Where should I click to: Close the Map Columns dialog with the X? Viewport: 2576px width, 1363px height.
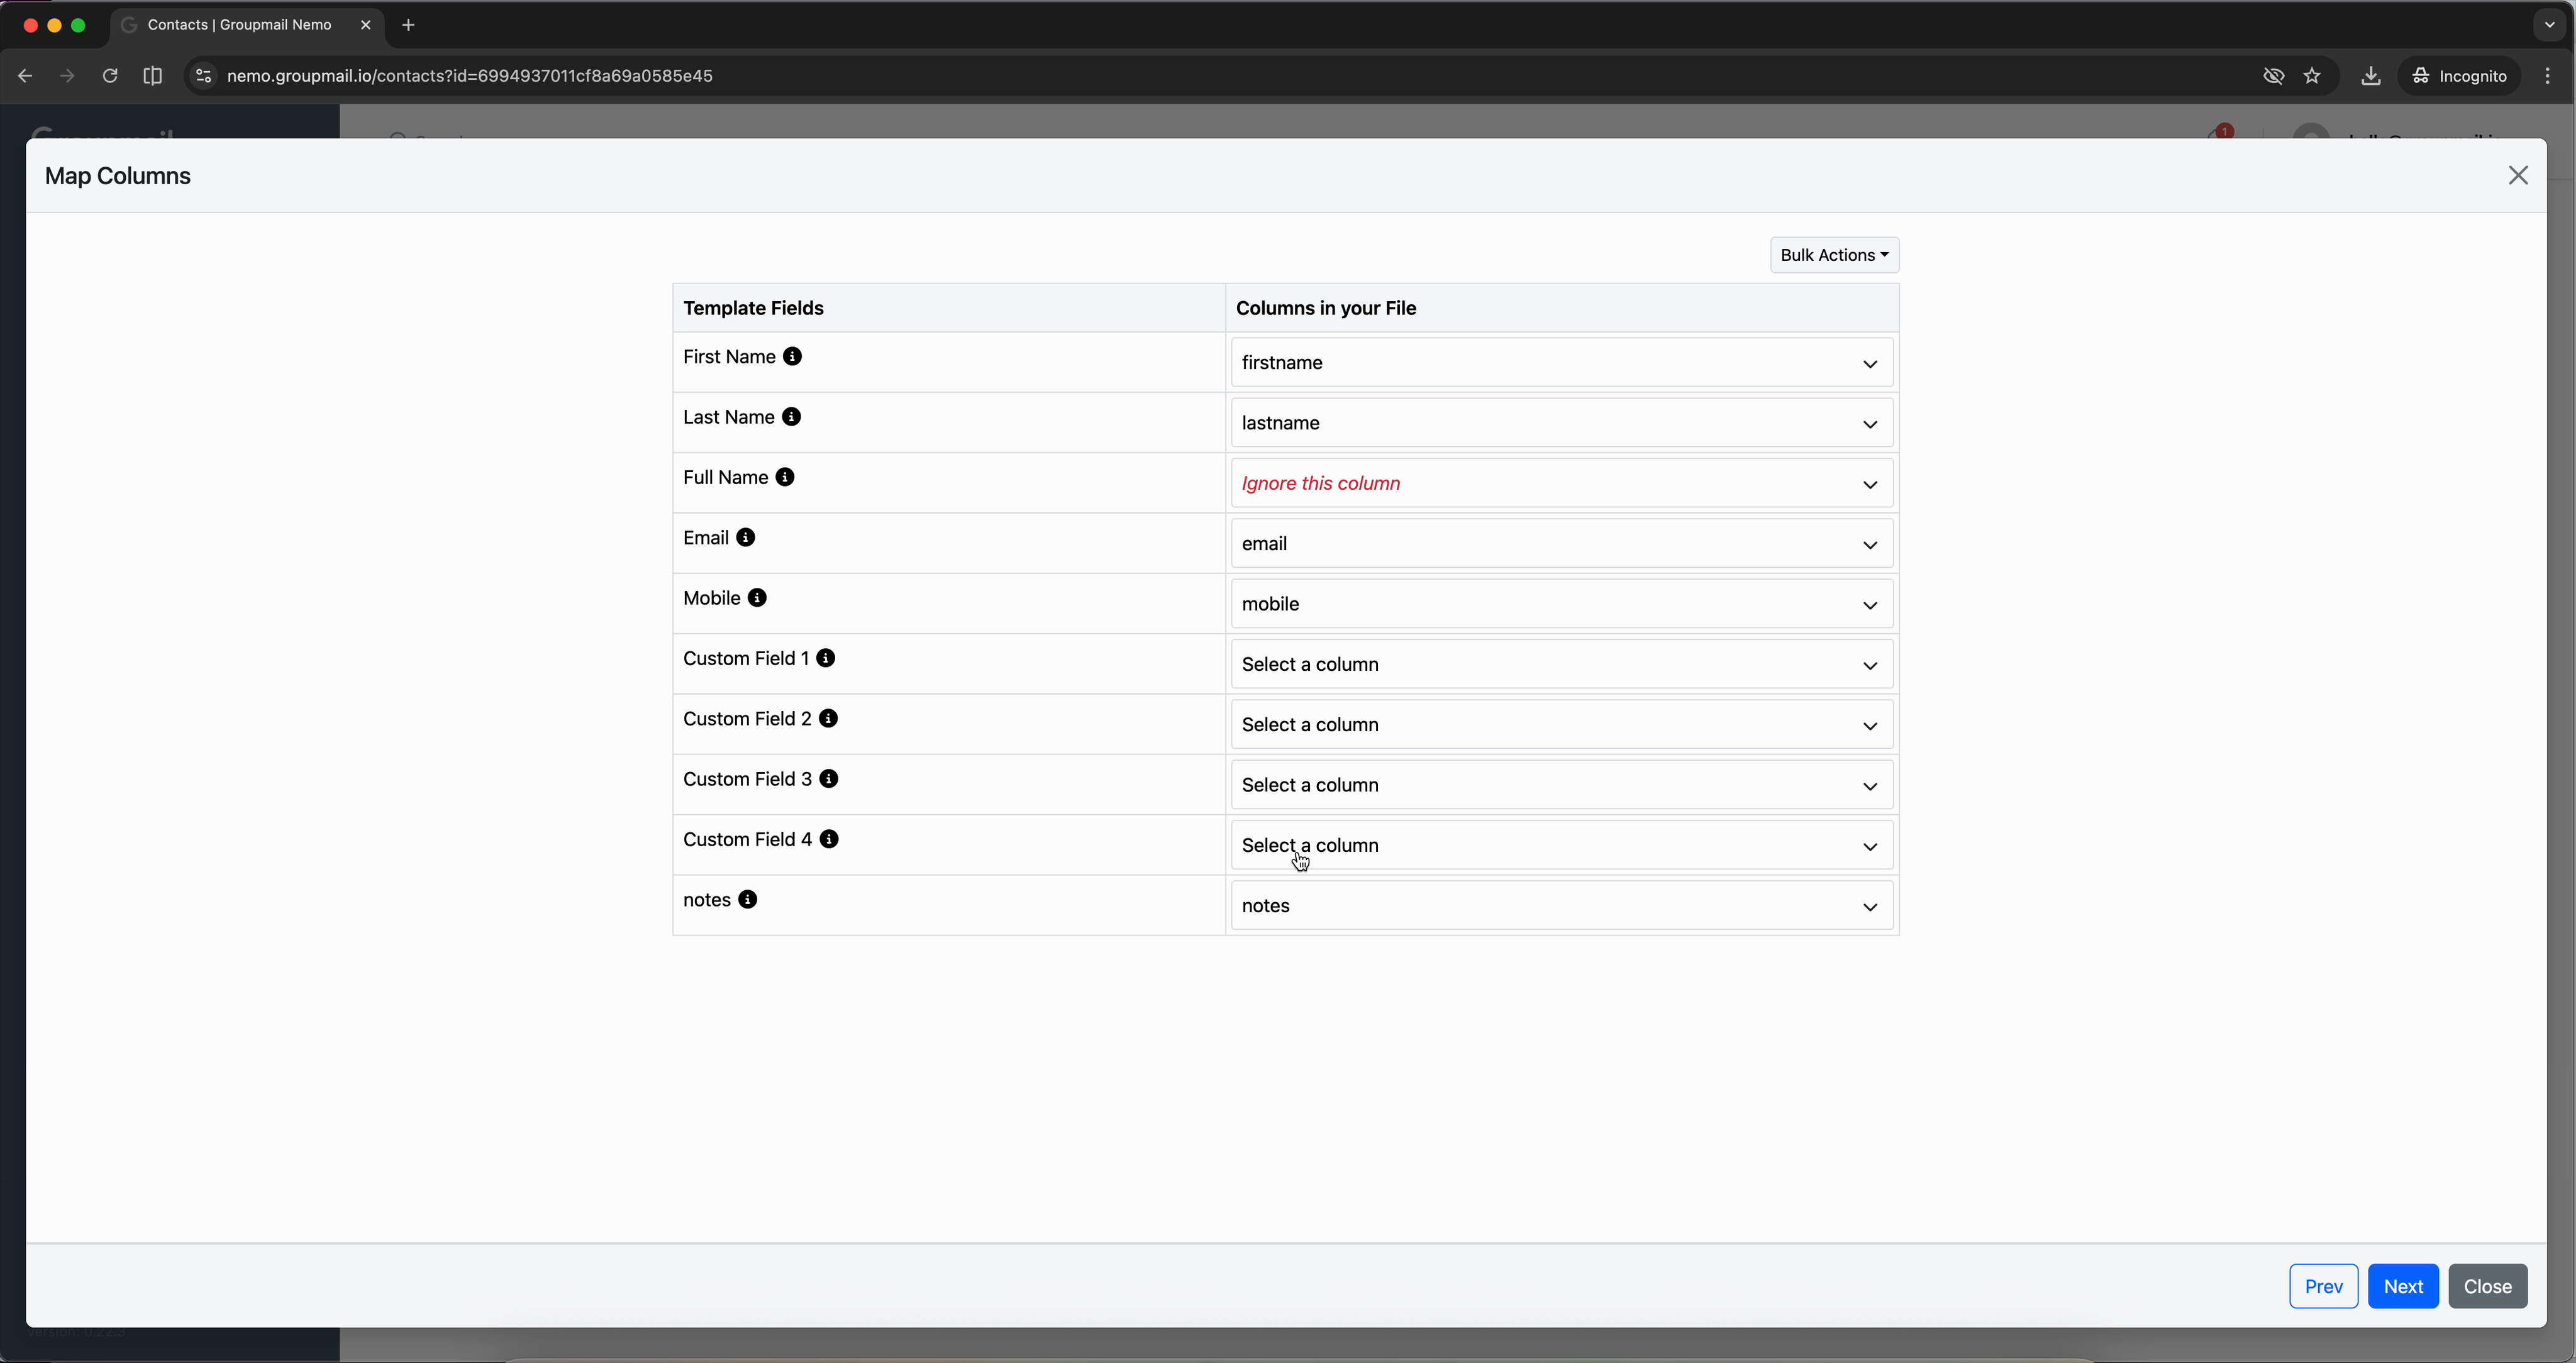(2518, 175)
